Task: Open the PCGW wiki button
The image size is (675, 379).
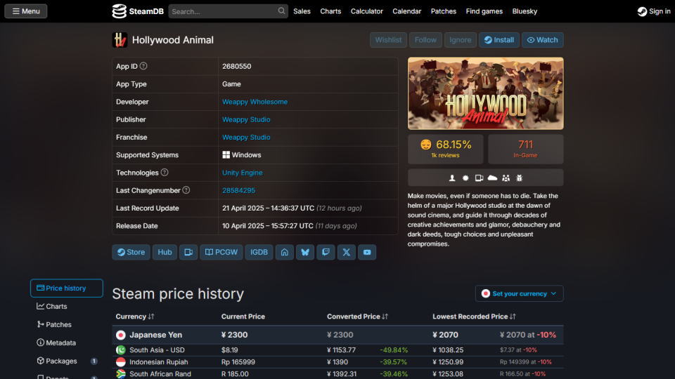Action: point(221,252)
